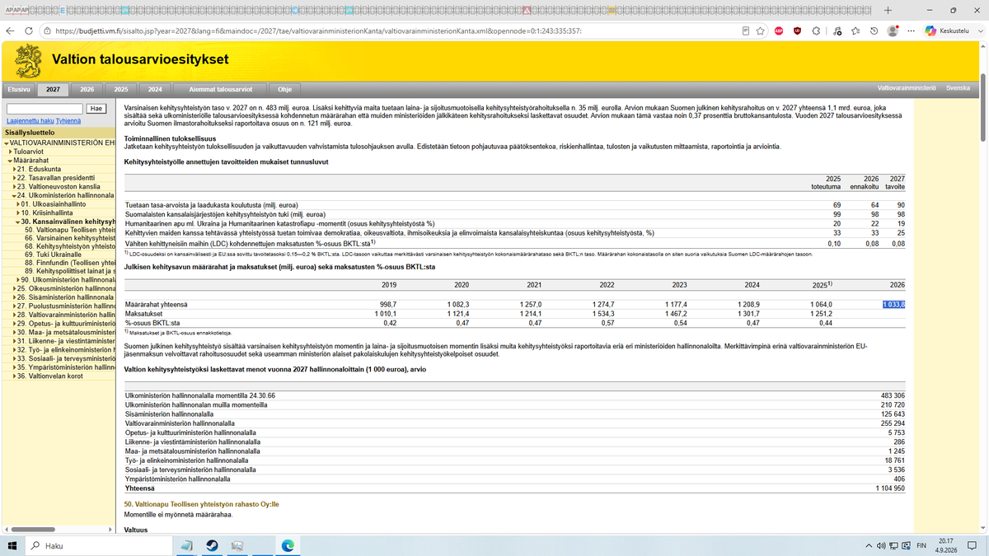Collapse 24. Ulkoministeriön hallinnonala node
The width and height of the screenshot is (989, 556).
pos(14,196)
